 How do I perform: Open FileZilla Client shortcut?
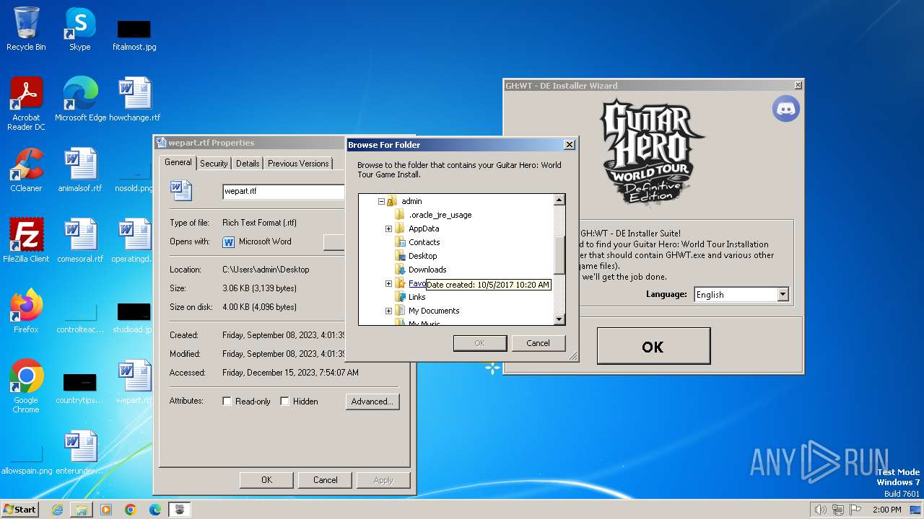(26, 241)
